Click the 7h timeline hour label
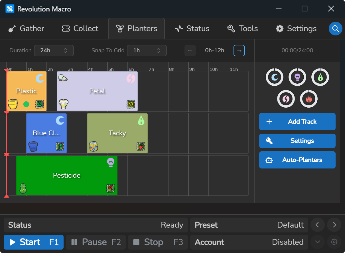Image resolution: width=345 pixels, height=253 pixels. tap(151, 69)
